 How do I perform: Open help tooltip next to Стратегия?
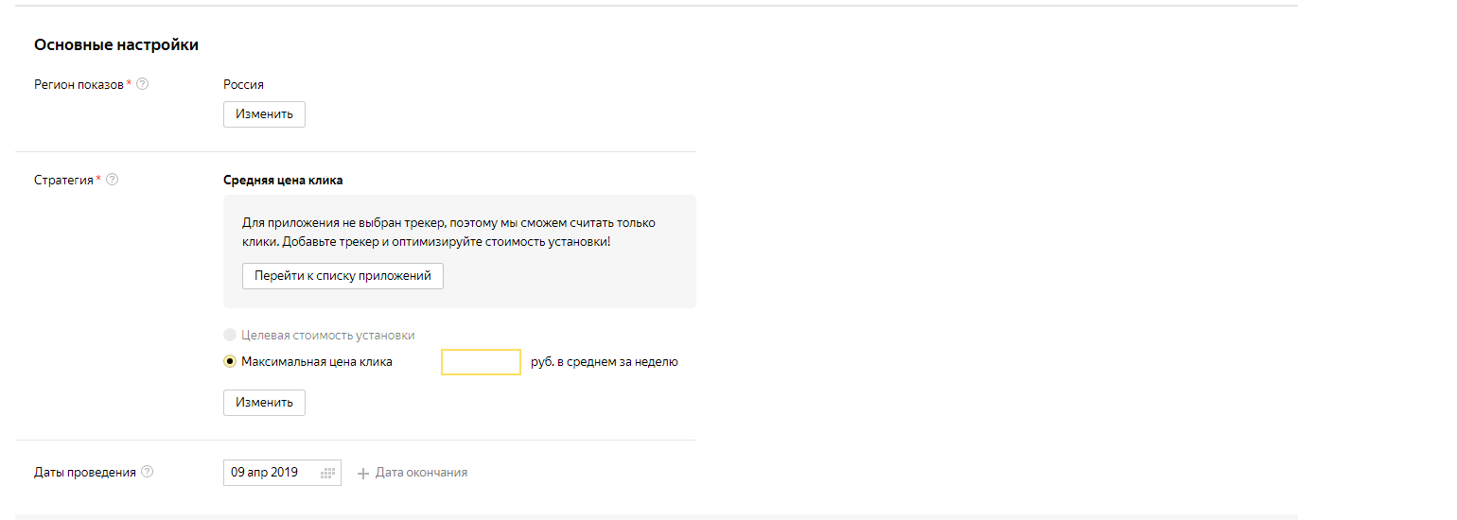tap(112, 180)
